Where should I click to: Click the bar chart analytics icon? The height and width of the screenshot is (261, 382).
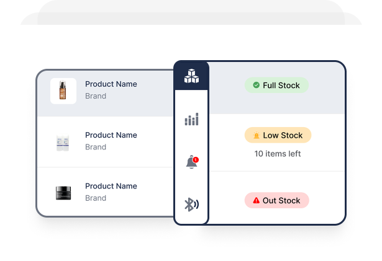pyautogui.click(x=191, y=119)
